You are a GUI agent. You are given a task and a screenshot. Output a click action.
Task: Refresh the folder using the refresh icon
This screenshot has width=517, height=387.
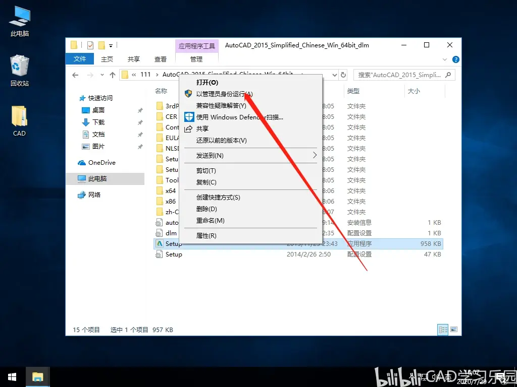[x=343, y=75]
